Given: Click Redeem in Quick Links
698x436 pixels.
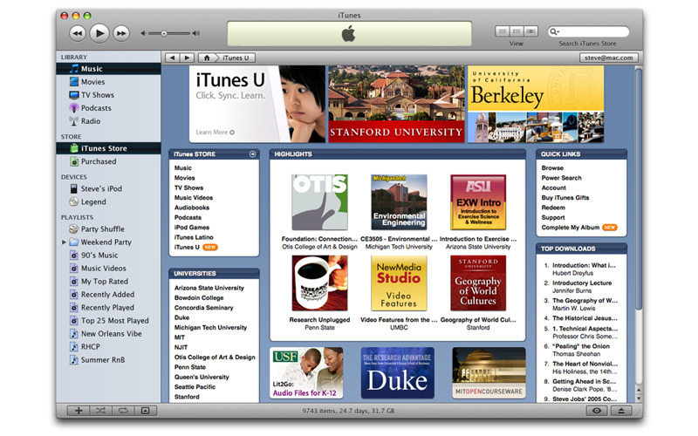Looking at the screenshot, I should coord(553,208).
